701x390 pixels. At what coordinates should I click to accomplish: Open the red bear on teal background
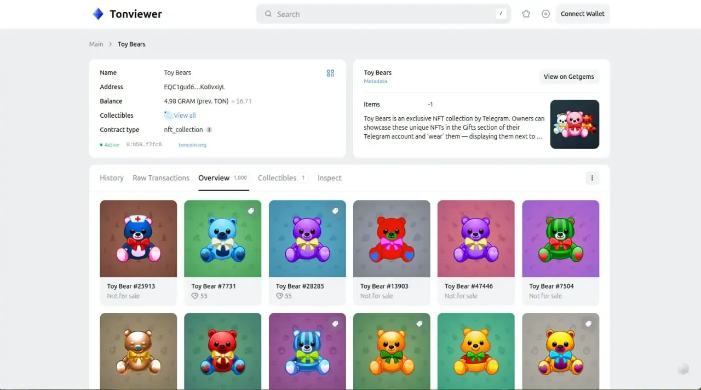point(223,351)
